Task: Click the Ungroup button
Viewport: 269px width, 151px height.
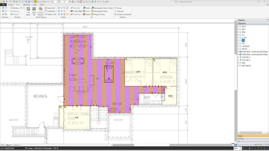Action: [120, 11]
